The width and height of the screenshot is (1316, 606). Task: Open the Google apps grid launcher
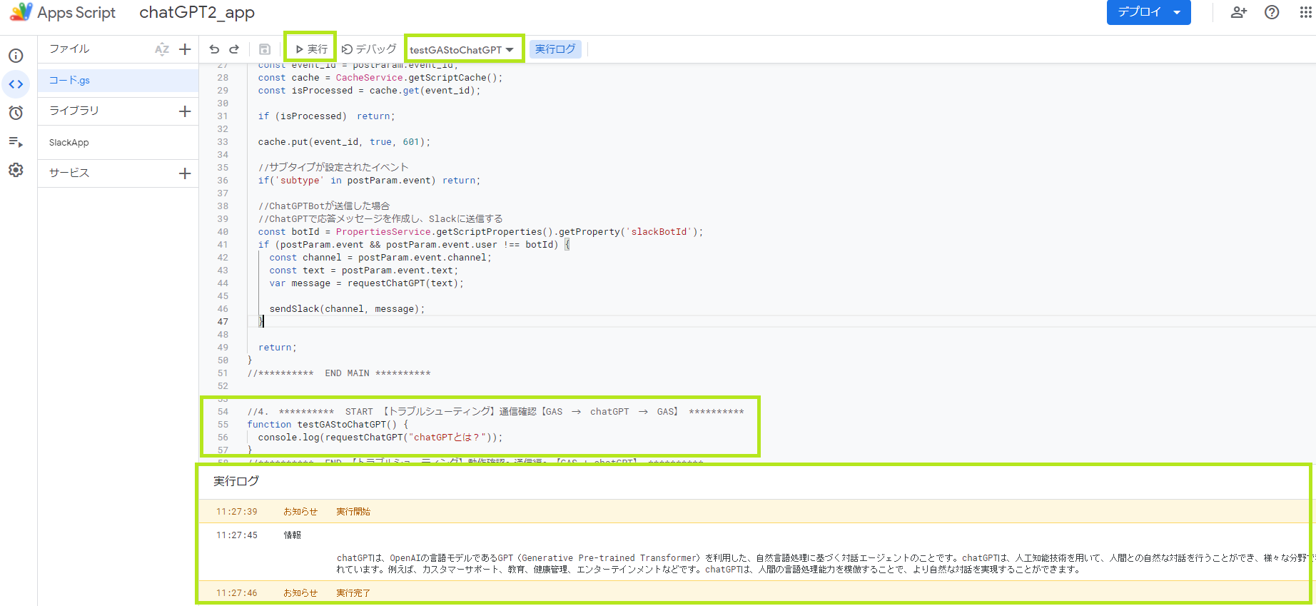click(x=1305, y=12)
